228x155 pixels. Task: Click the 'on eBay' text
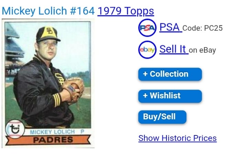202,50
